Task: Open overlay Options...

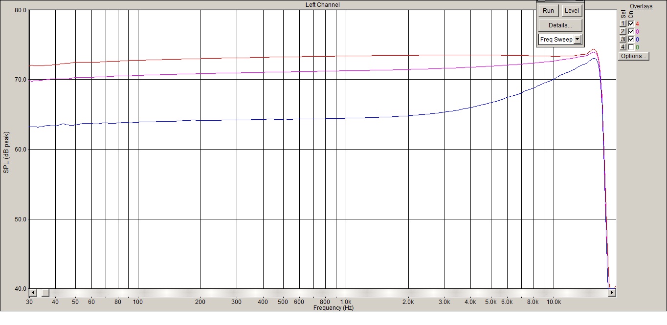Action: tap(634, 56)
